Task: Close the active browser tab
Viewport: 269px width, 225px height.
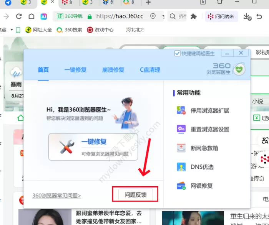Action: [53, 2]
